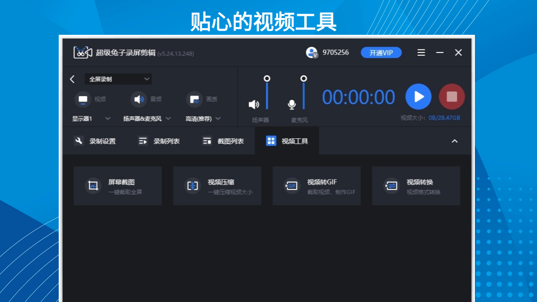Viewport: 537px width, 302px height.
Task: Open the 全屏录制 recording mode dropdown
Action: pos(118,79)
